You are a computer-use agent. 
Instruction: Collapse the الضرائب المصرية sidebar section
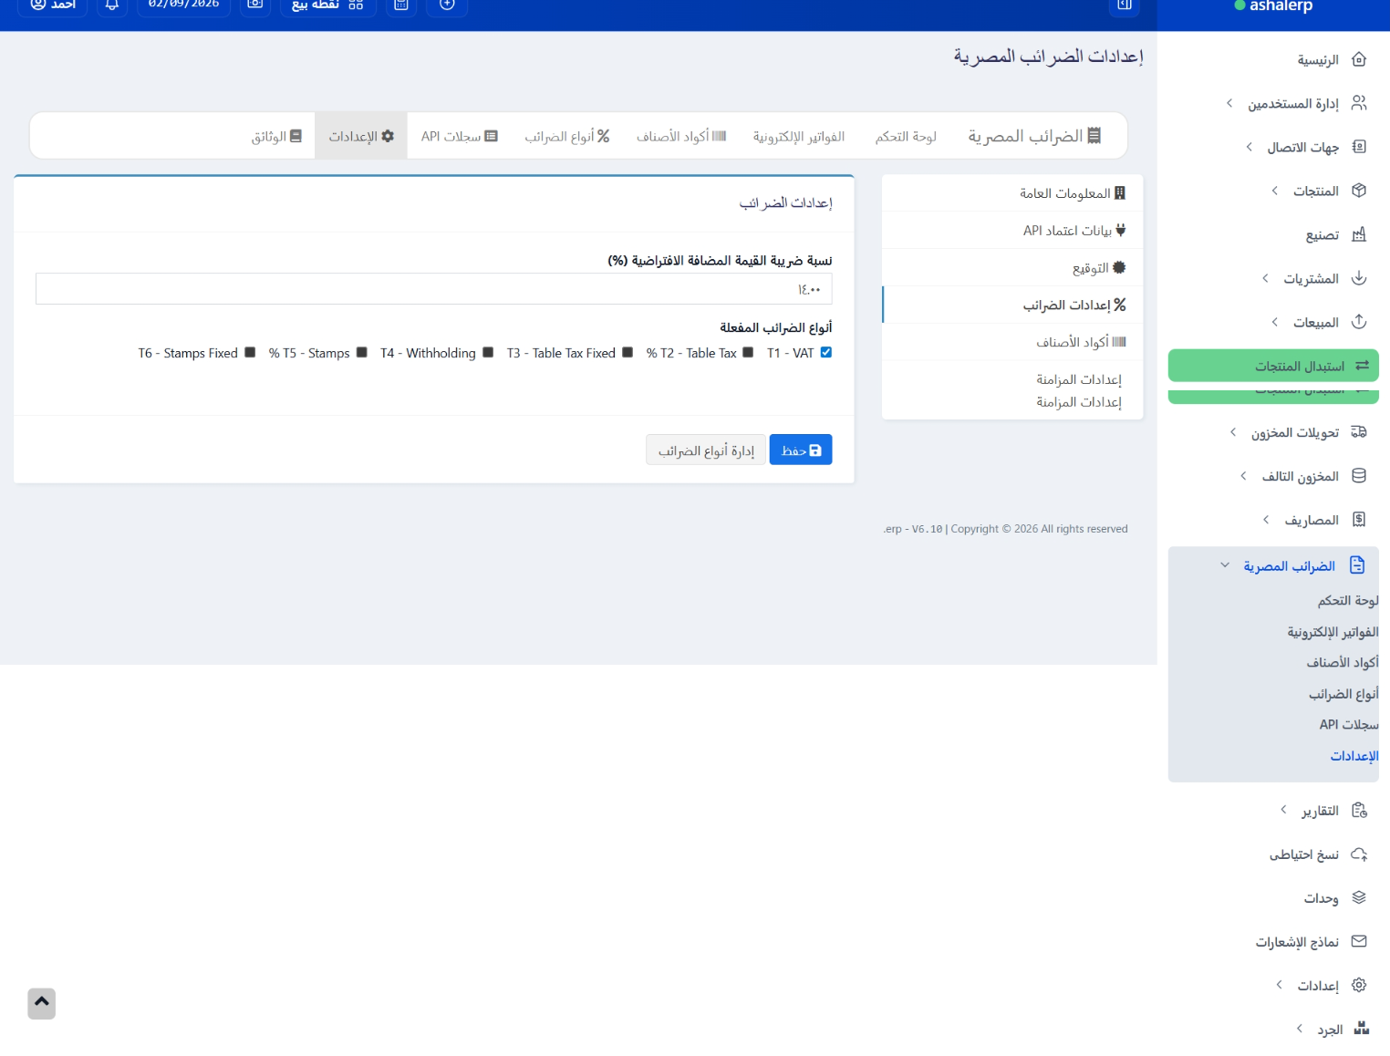[1224, 565]
